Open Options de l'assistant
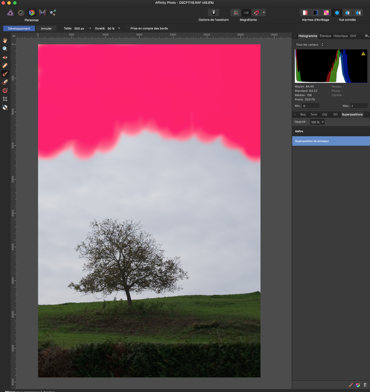 214,13
